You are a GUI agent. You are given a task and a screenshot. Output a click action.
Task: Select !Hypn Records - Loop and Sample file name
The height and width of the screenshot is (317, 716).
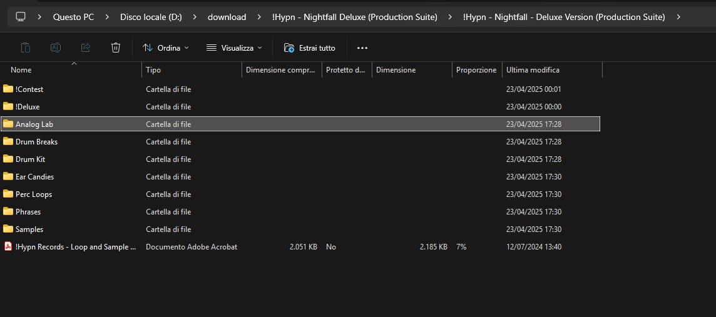76,247
